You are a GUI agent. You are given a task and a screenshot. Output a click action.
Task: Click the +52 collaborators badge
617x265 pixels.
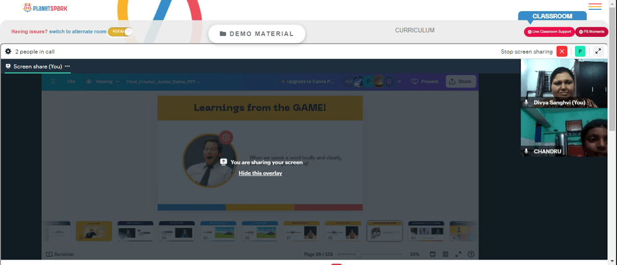349,81
